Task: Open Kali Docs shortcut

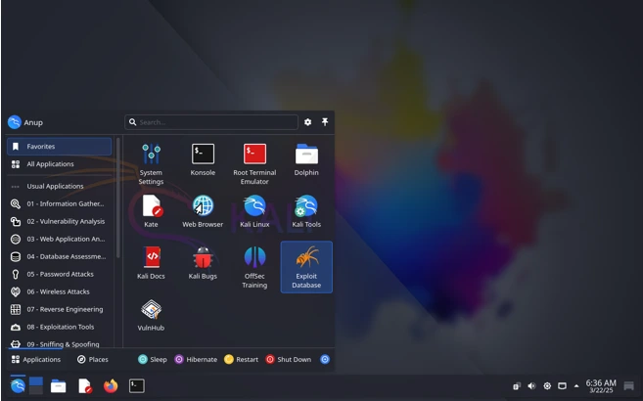Action: pyautogui.click(x=151, y=263)
